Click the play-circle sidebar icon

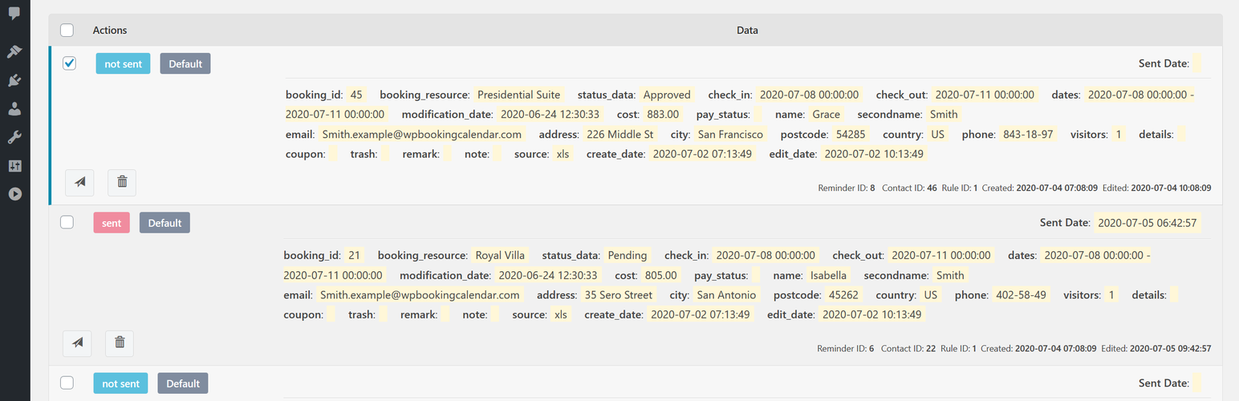(14, 194)
